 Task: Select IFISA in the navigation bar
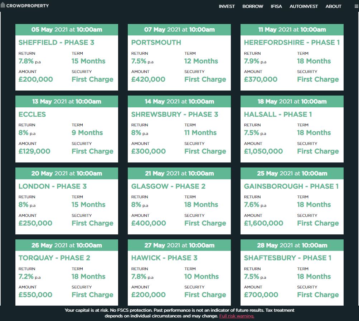point(276,6)
